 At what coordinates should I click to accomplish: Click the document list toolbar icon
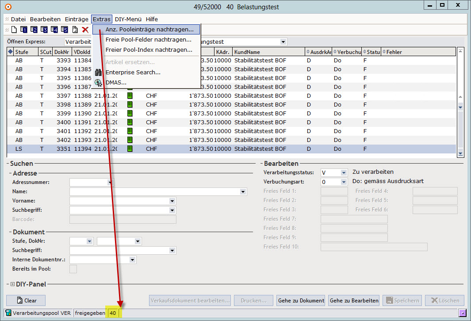click(75, 30)
